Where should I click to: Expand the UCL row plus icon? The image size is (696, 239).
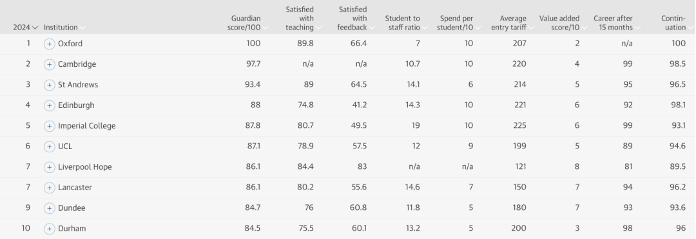[x=49, y=146]
